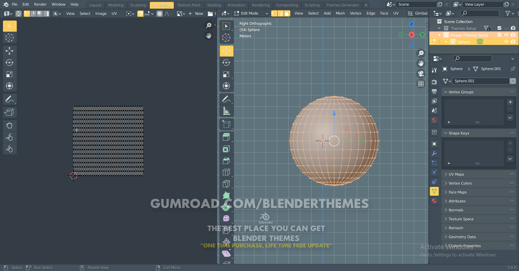Select the Add Cube tool in 3D viewport
This screenshot has height=271, width=519.
226,124
